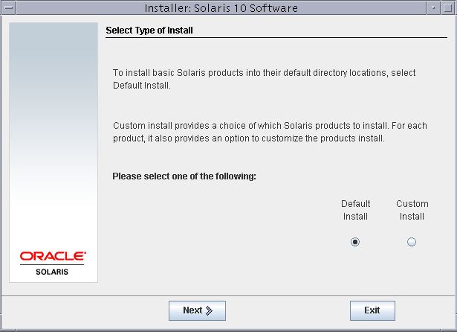
Task: Click the paragraph starting with 'To install basic Solaris products'
Action: click(x=264, y=79)
